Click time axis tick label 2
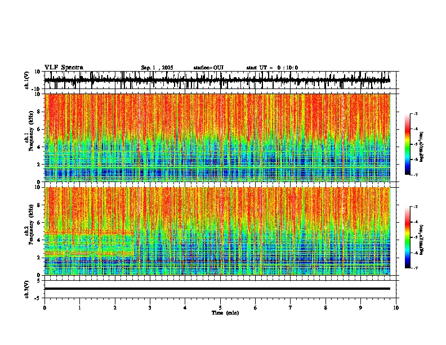Viewport: 446px width, 345px height. [x=115, y=308]
